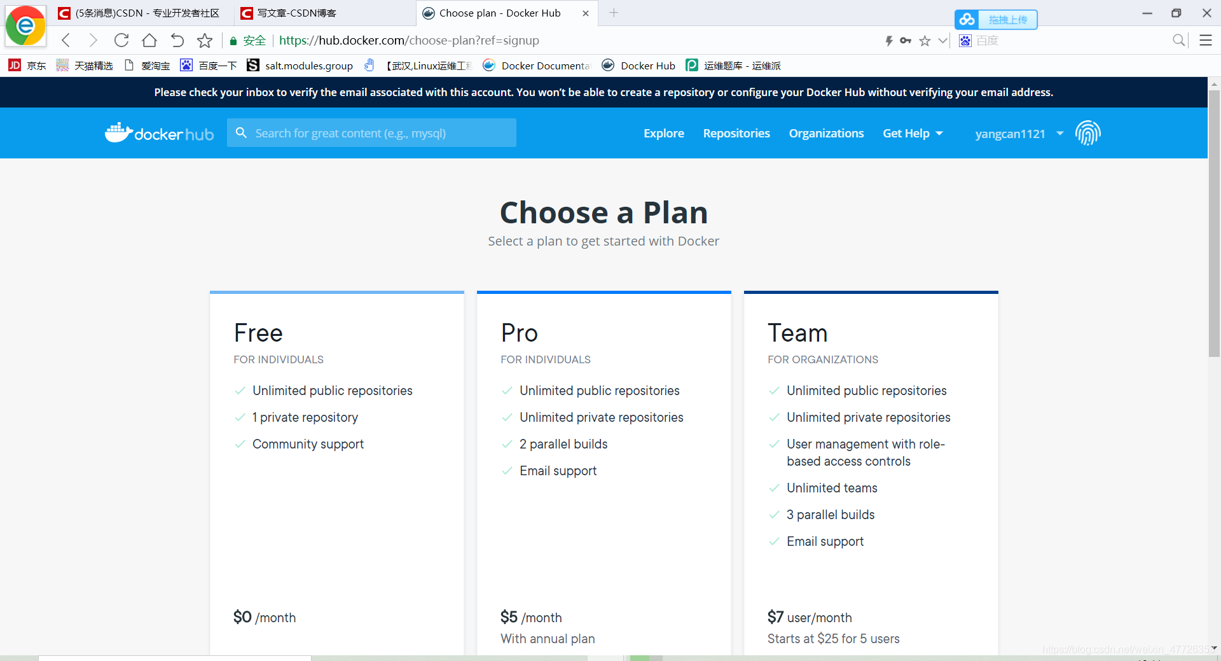Go to home page icon
This screenshot has height=661, width=1221.
149,41
